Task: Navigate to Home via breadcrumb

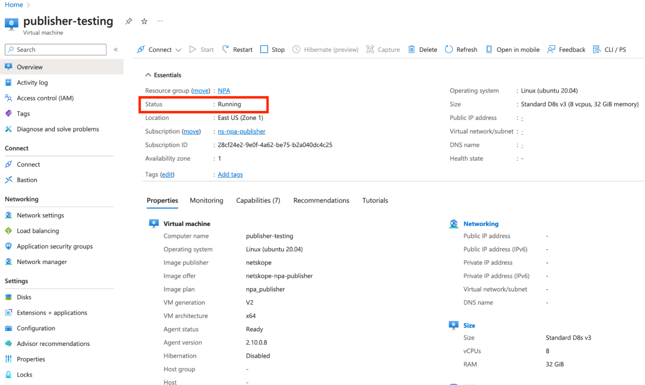Action: click(13, 5)
